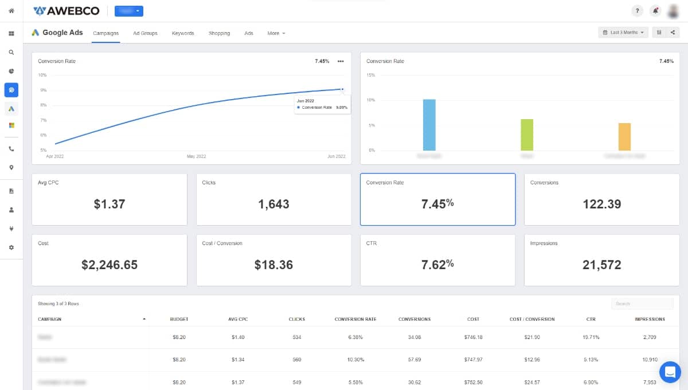This screenshot has height=390, width=688.
Task: Switch to the Ad Groups tab
Action: 145,33
